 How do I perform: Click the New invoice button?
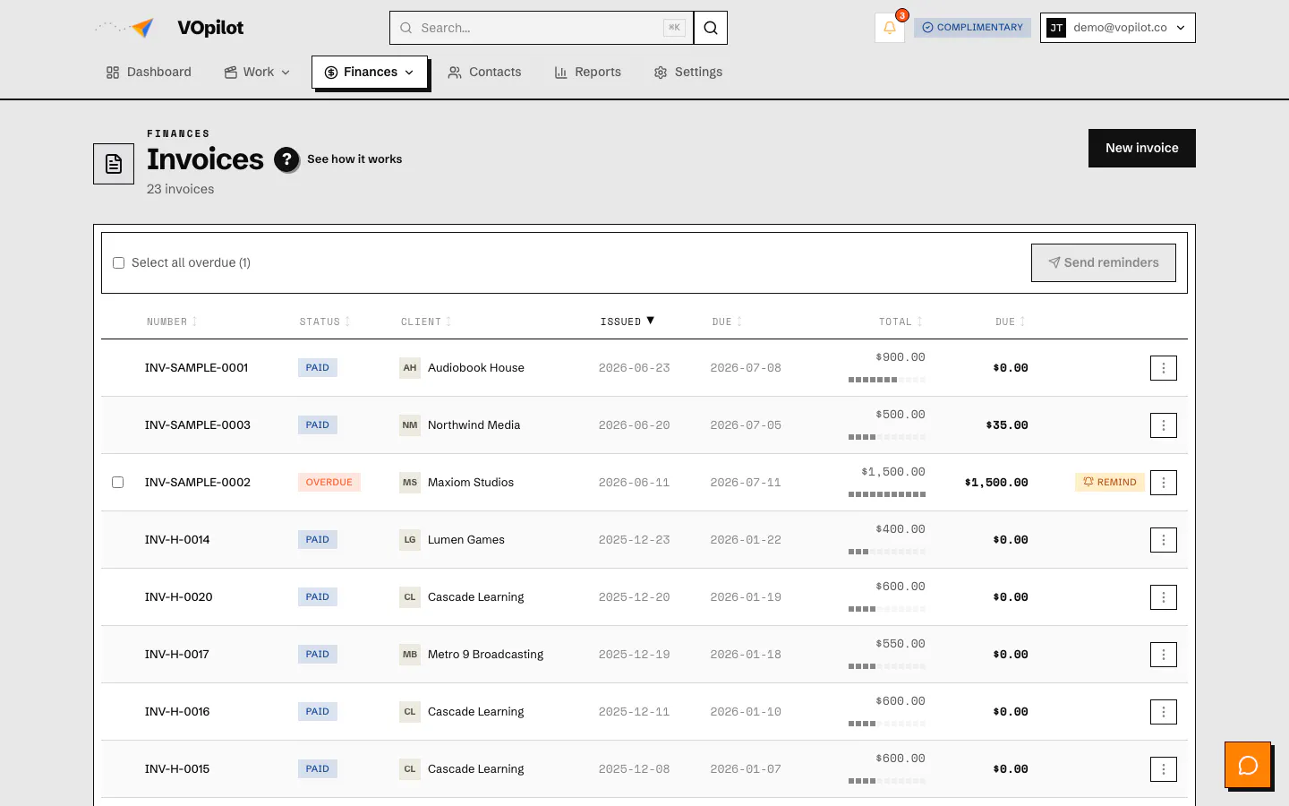tap(1142, 149)
